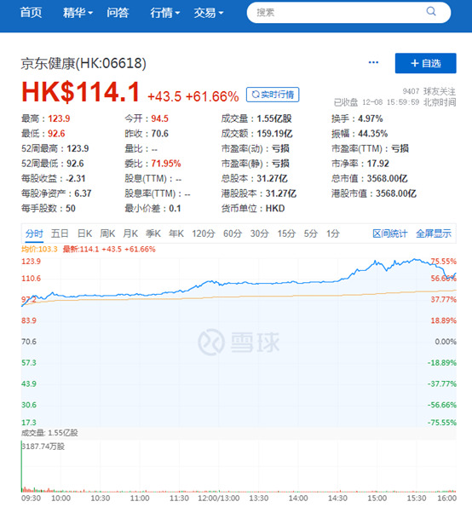Click the 货币单位 HKD entry
This screenshot has width=472, height=513.
253,209
